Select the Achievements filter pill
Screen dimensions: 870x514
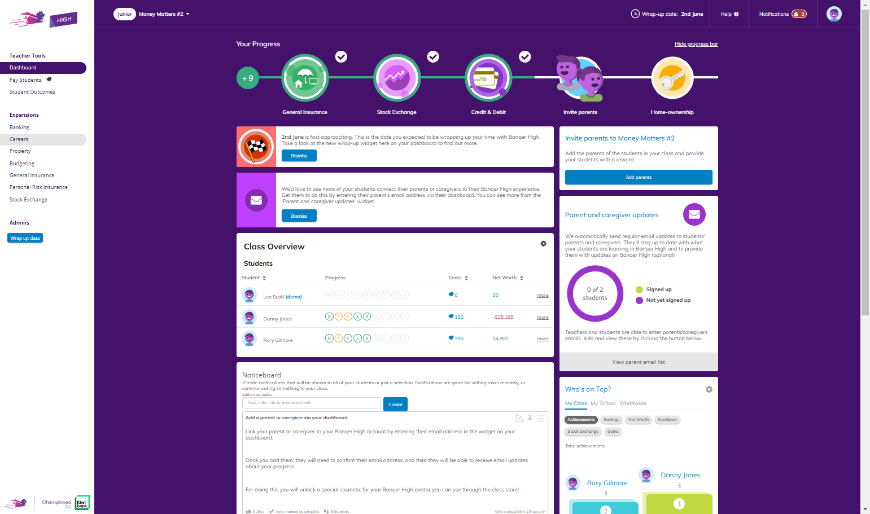[581, 420]
